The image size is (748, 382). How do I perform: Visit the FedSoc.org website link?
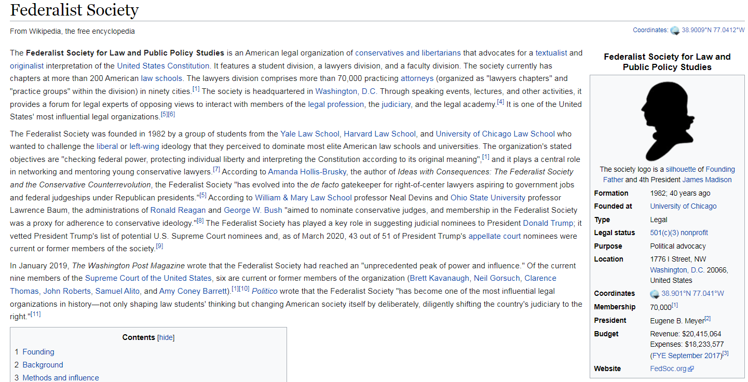pyautogui.click(x=668, y=369)
